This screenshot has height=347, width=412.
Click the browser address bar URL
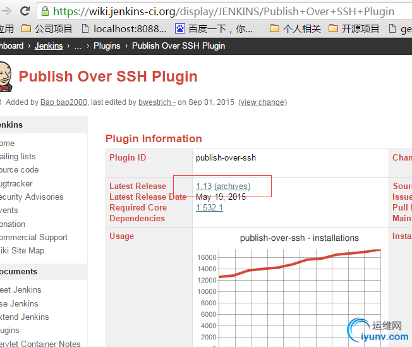pyautogui.click(x=224, y=11)
